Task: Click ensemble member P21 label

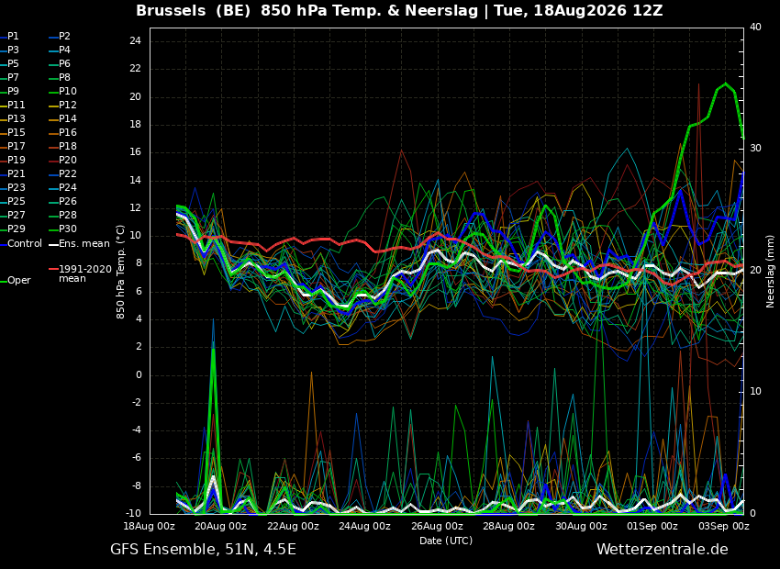Action: tap(16, 174)
